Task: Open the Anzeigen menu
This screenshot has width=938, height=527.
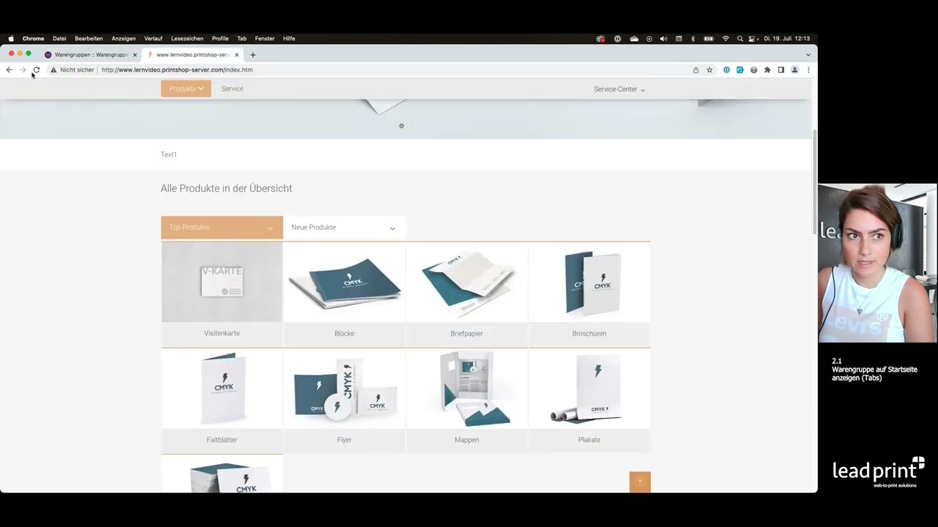Action: point(123,39)
